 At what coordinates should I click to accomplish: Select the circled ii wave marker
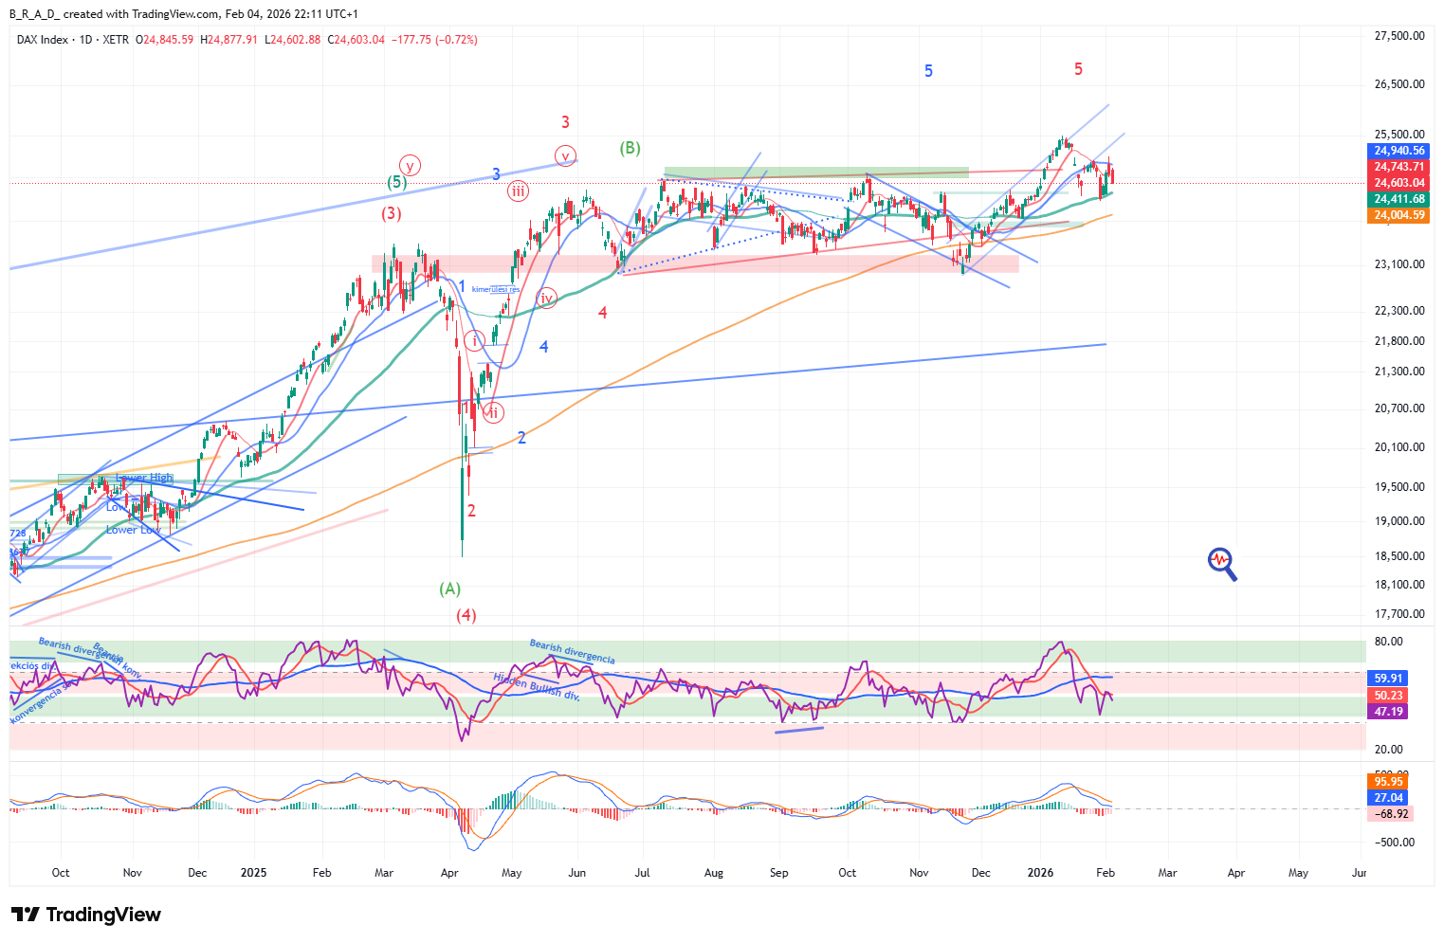(493, 411)
